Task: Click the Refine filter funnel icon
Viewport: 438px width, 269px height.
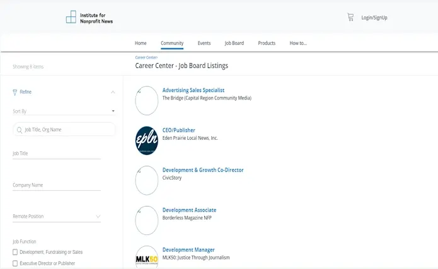Action: tap(15, 92)
